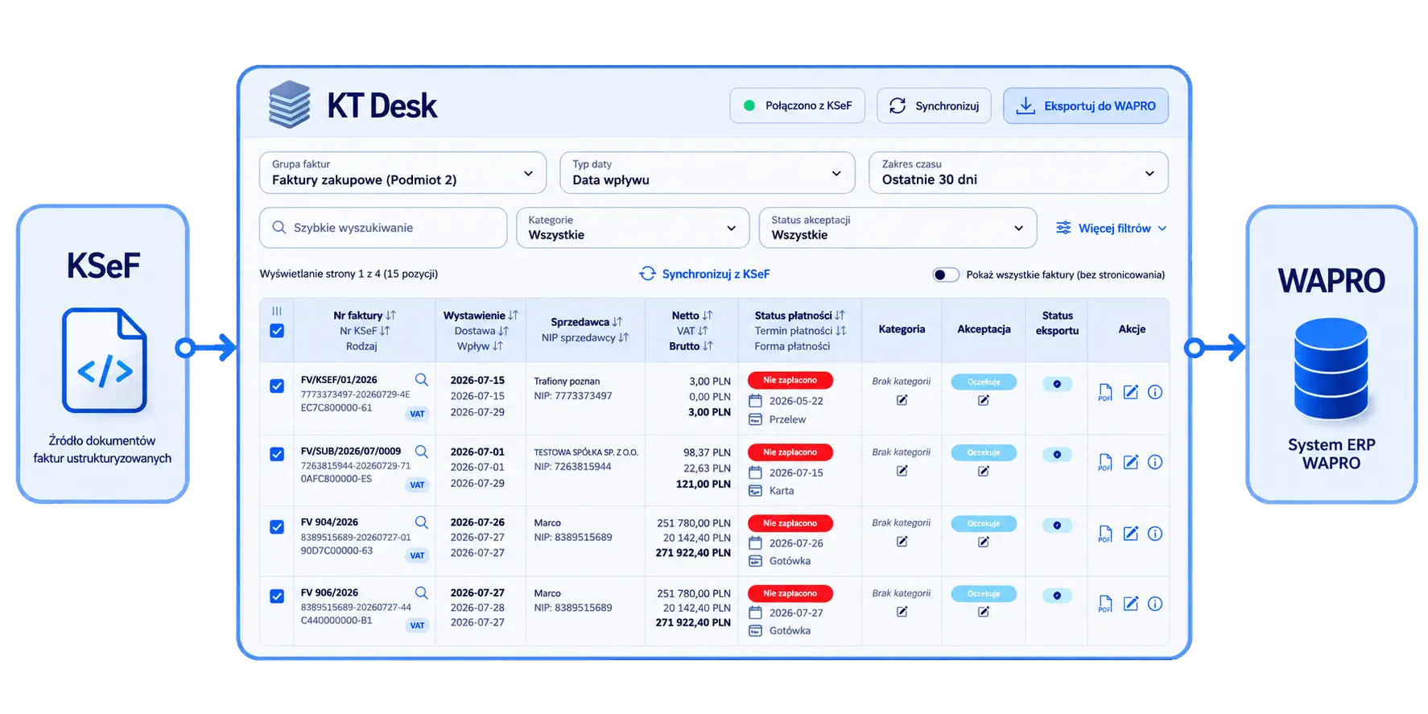Edit acceptance status for invoice FV/SUB/2026/07/0009
This screenshot has height=714, width=1428.
(x=983, y=471)
